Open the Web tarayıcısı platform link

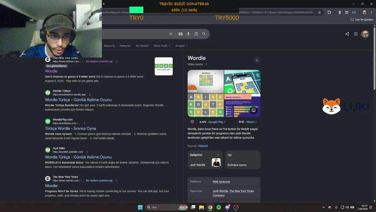(221, 182)
